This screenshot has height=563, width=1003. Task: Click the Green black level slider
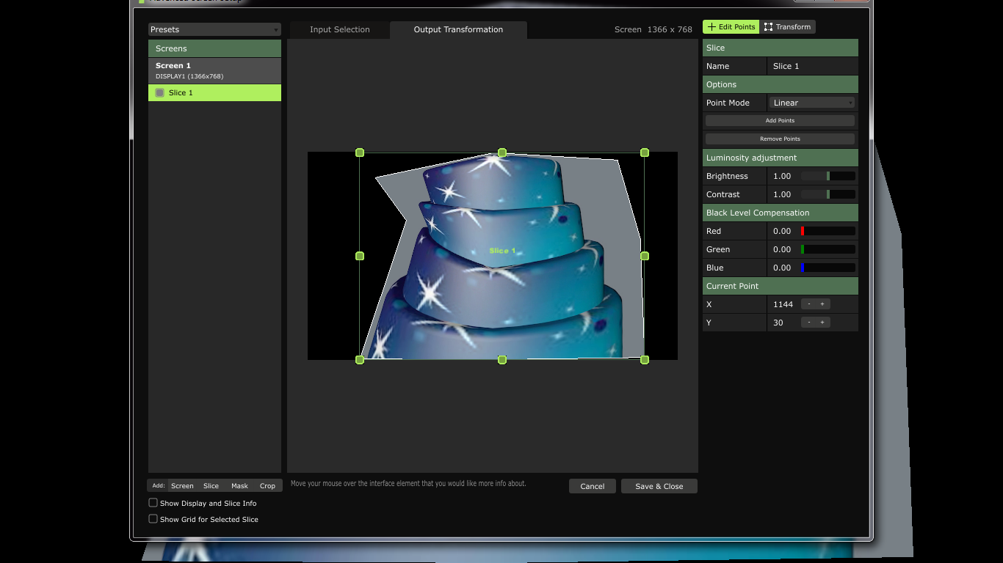coord(828,249)
